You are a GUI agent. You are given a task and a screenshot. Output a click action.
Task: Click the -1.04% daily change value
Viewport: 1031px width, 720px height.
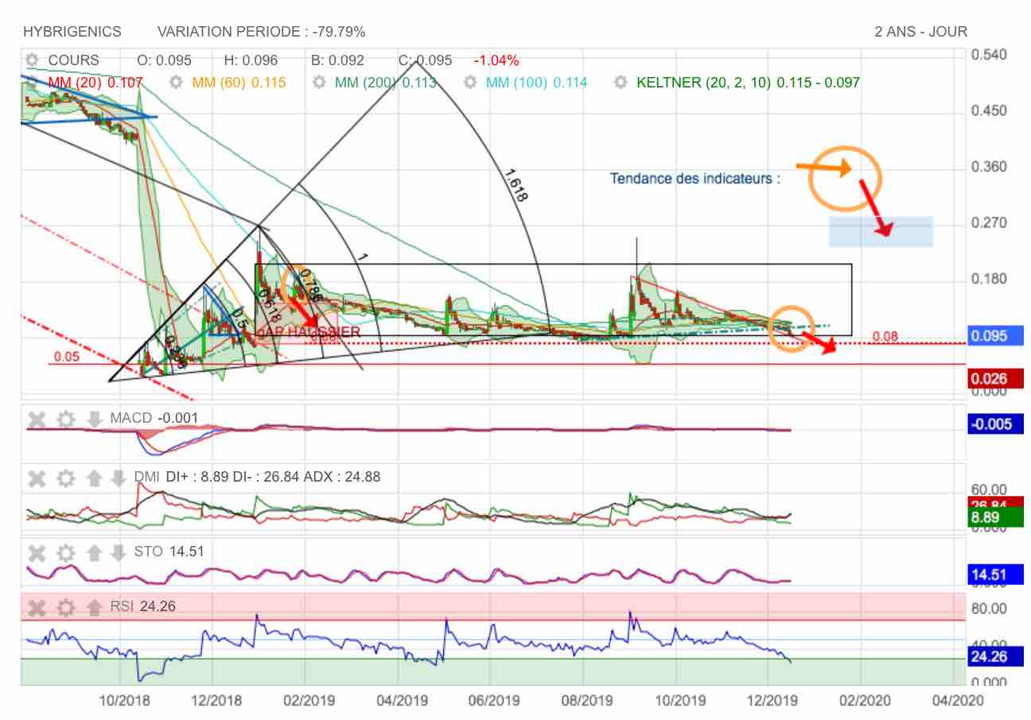point(496,60)
